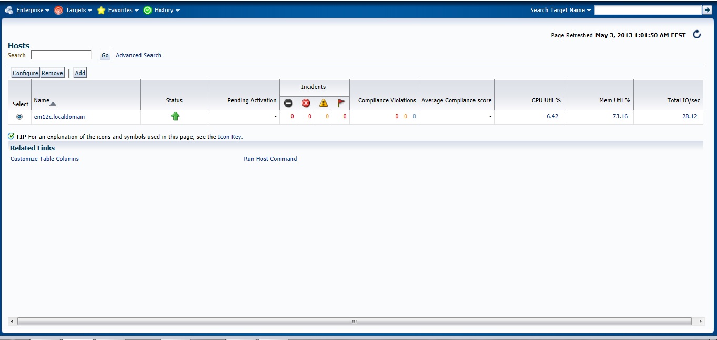Click the warning incidents triangle icon
This screenshot has width=717, height=340.
tap(324, 103)
